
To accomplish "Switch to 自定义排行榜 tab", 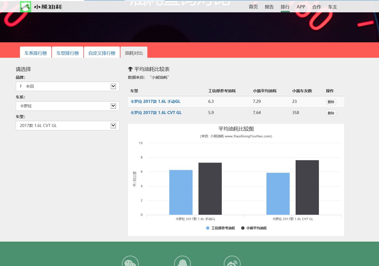I will coord(102,53).
